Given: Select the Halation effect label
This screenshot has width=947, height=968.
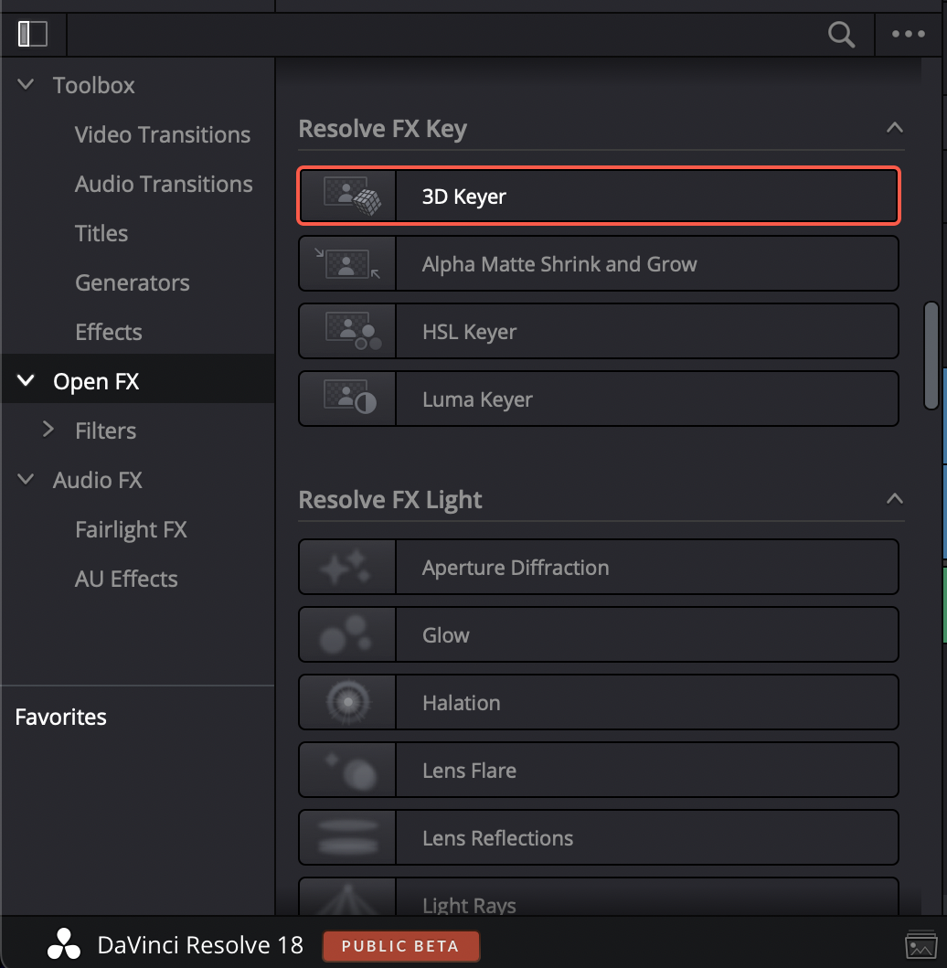Looking at the screenshot, I should pos(461,703).
